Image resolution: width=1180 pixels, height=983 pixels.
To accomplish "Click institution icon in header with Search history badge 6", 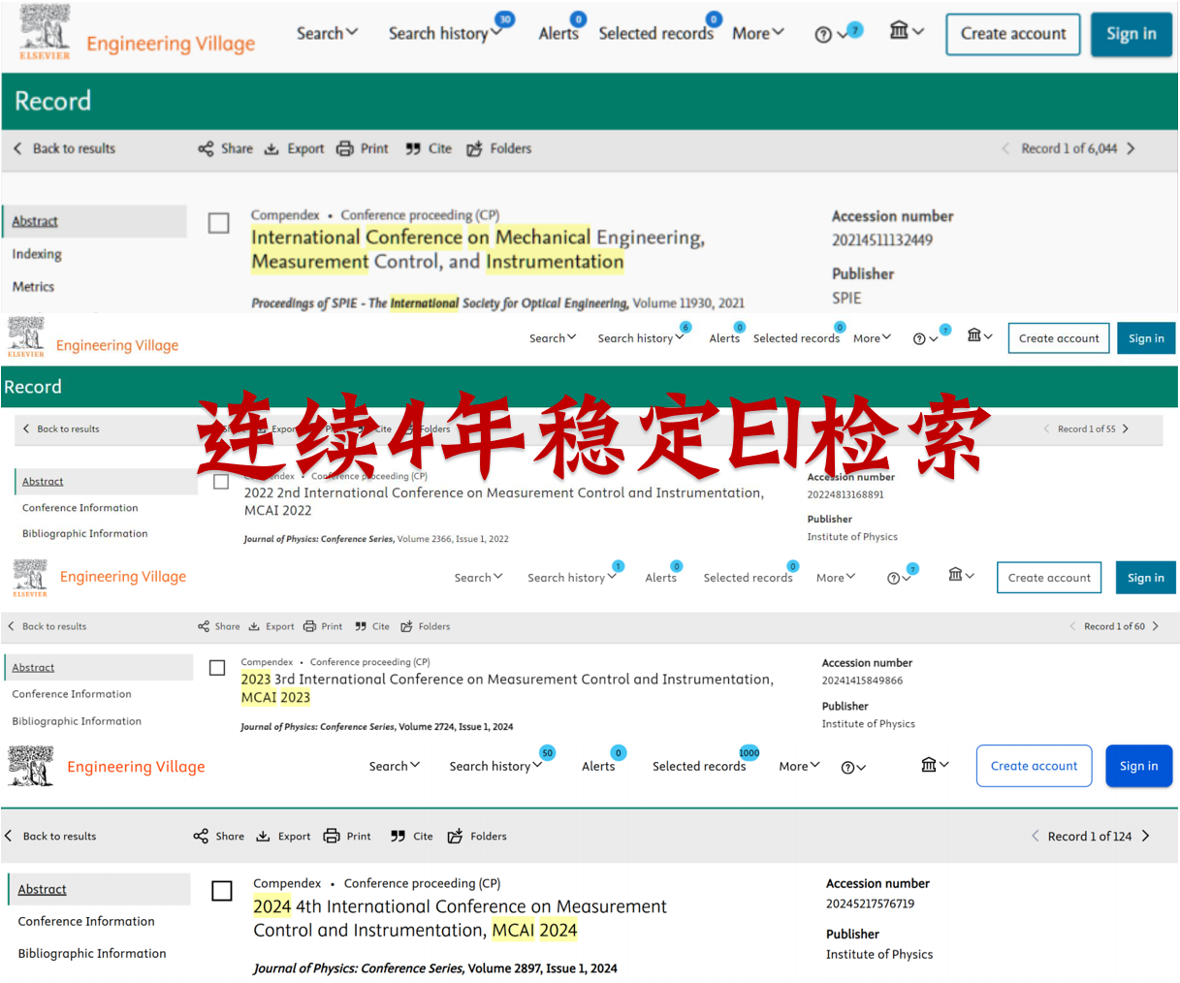I will [x=974, y=335].
